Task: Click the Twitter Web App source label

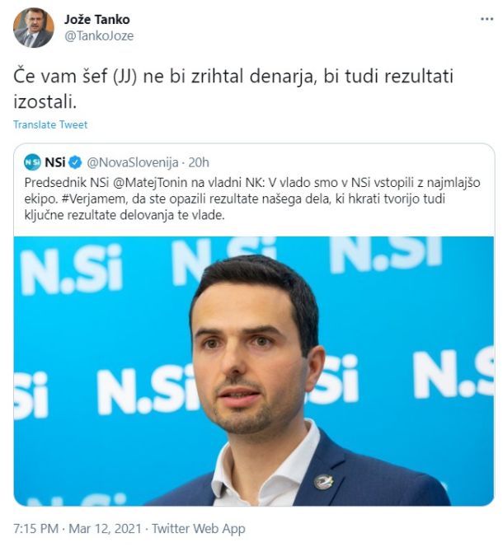Action: pyautogui.click(x=199, y=529)
